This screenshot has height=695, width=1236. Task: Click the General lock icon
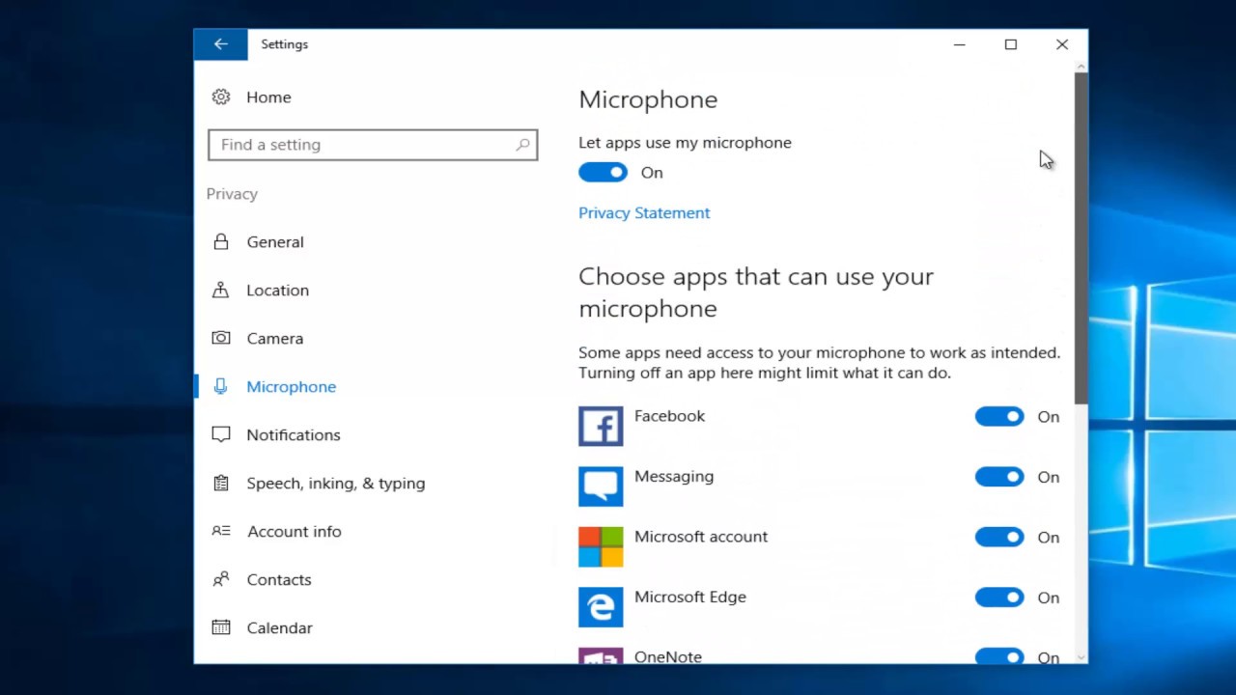point(221,241)
